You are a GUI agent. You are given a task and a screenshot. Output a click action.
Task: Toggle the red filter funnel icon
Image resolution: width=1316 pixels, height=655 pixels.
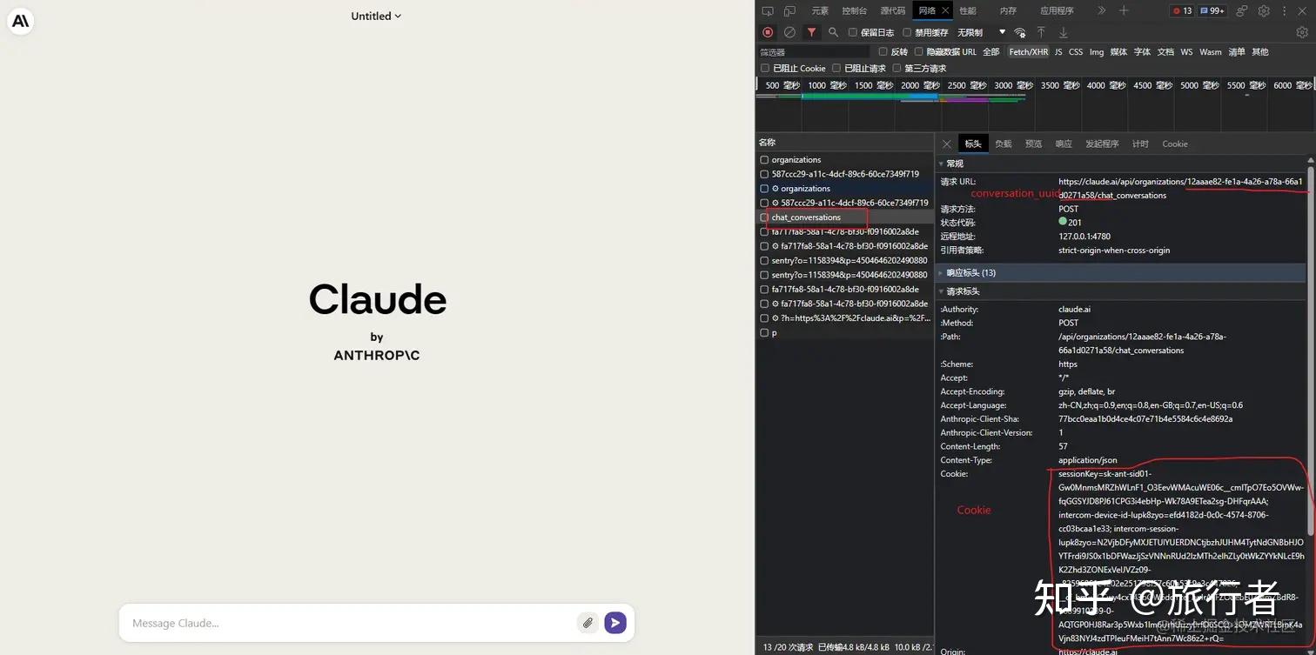[811, 32]
